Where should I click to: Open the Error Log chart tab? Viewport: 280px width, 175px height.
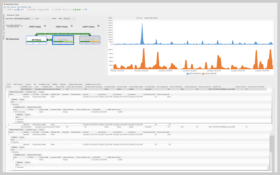pyautogui.click(x=139, y=18)
